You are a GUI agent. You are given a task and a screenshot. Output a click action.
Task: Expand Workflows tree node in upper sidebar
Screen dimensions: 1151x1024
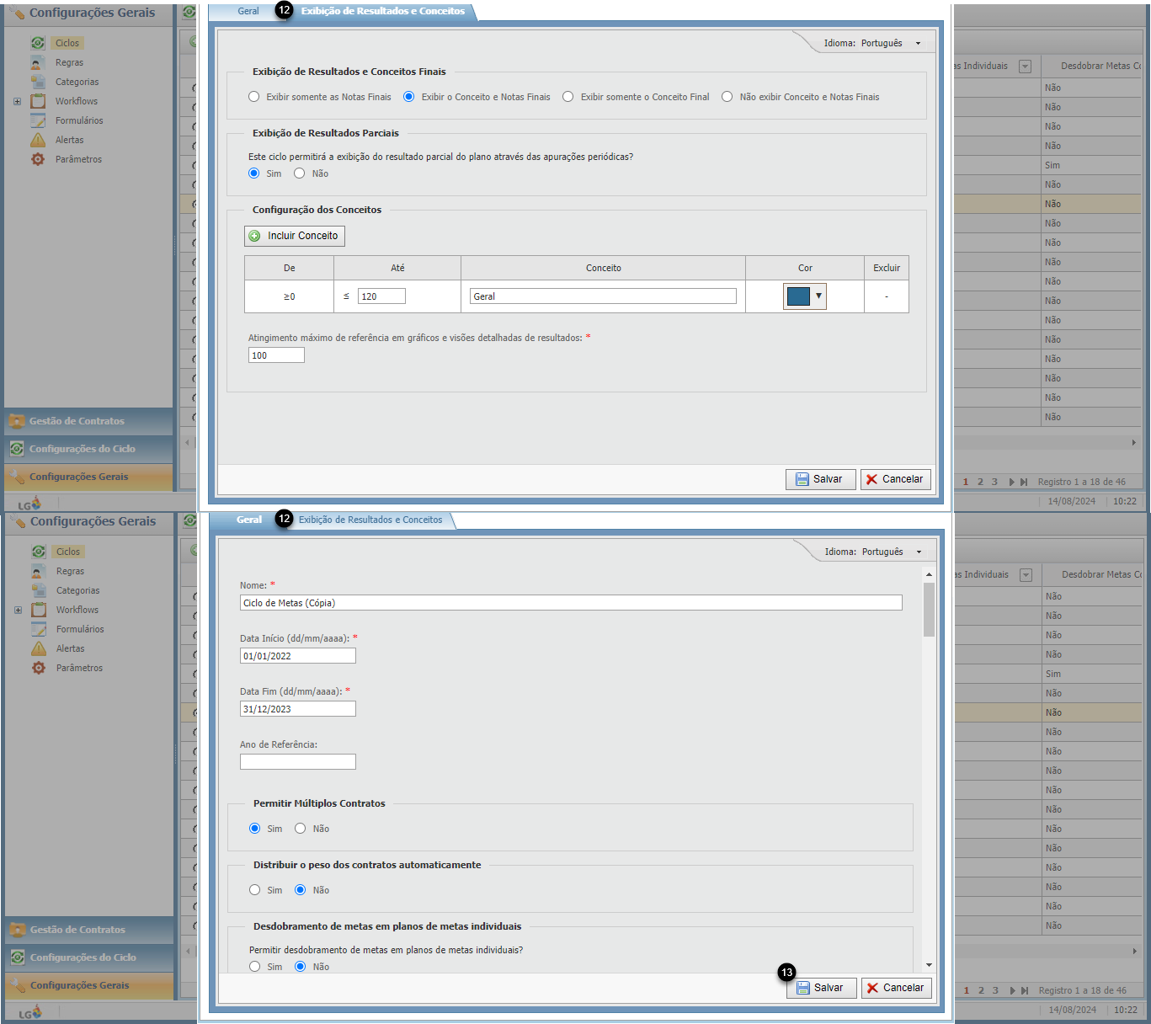(17, 101)
